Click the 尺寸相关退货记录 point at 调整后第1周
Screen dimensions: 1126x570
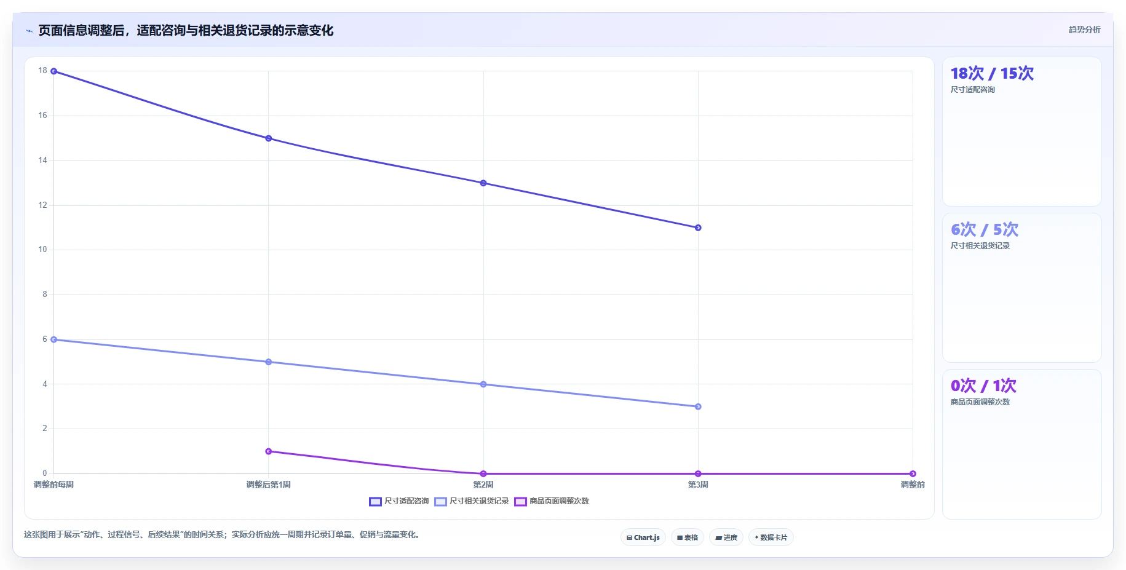269,362
